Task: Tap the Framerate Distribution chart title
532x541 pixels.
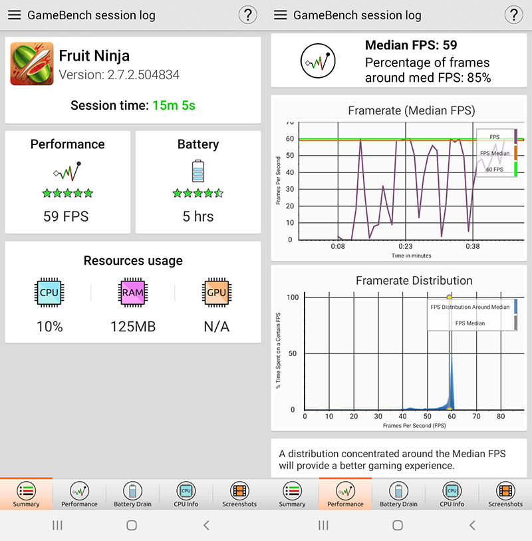Action: (x=414, y=281)
